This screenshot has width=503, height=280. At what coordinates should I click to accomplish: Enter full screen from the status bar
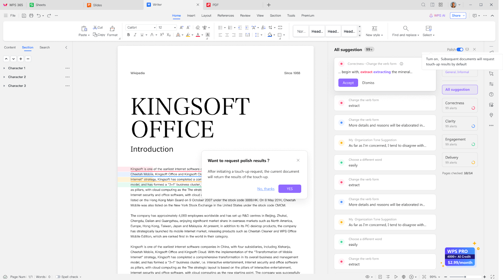pos(492,277)
